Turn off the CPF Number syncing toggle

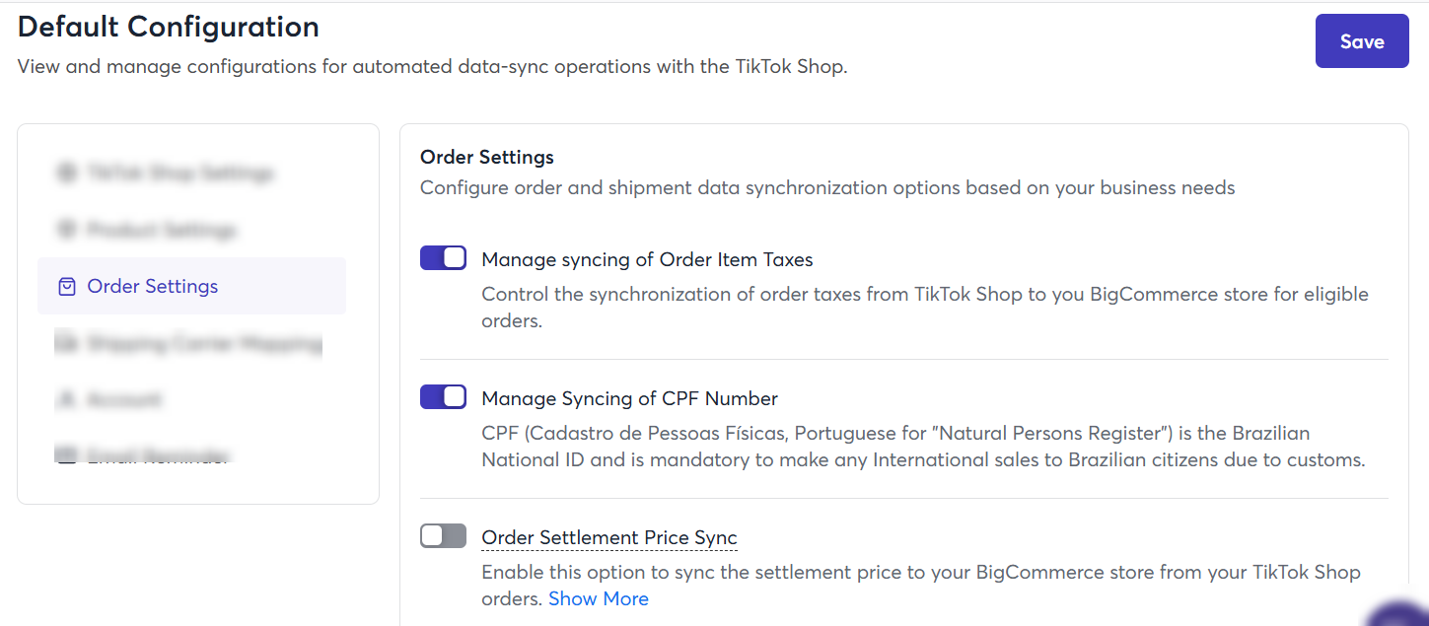click(443, 397)
